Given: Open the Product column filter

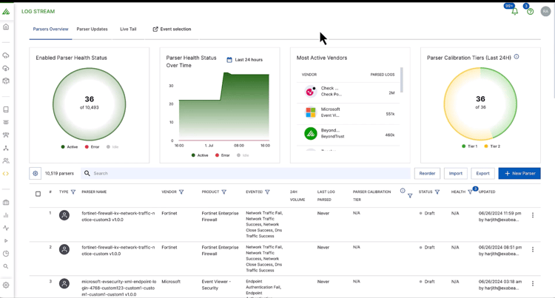Looking at the screenshot, I should point(224,192).
